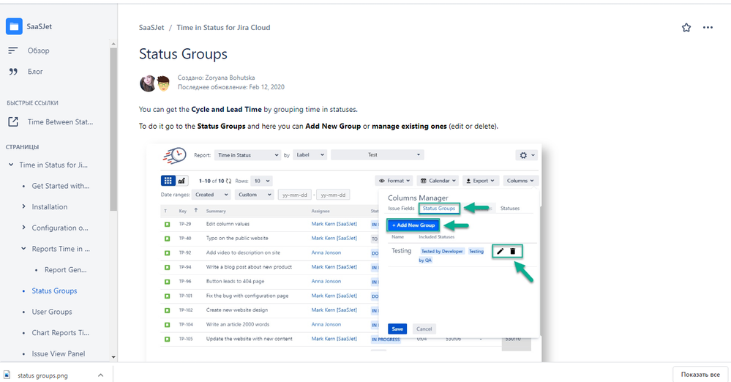
Task: Click sidebar scrollbar down arrow
Action: pyautogui.click(x=113, y=357)
